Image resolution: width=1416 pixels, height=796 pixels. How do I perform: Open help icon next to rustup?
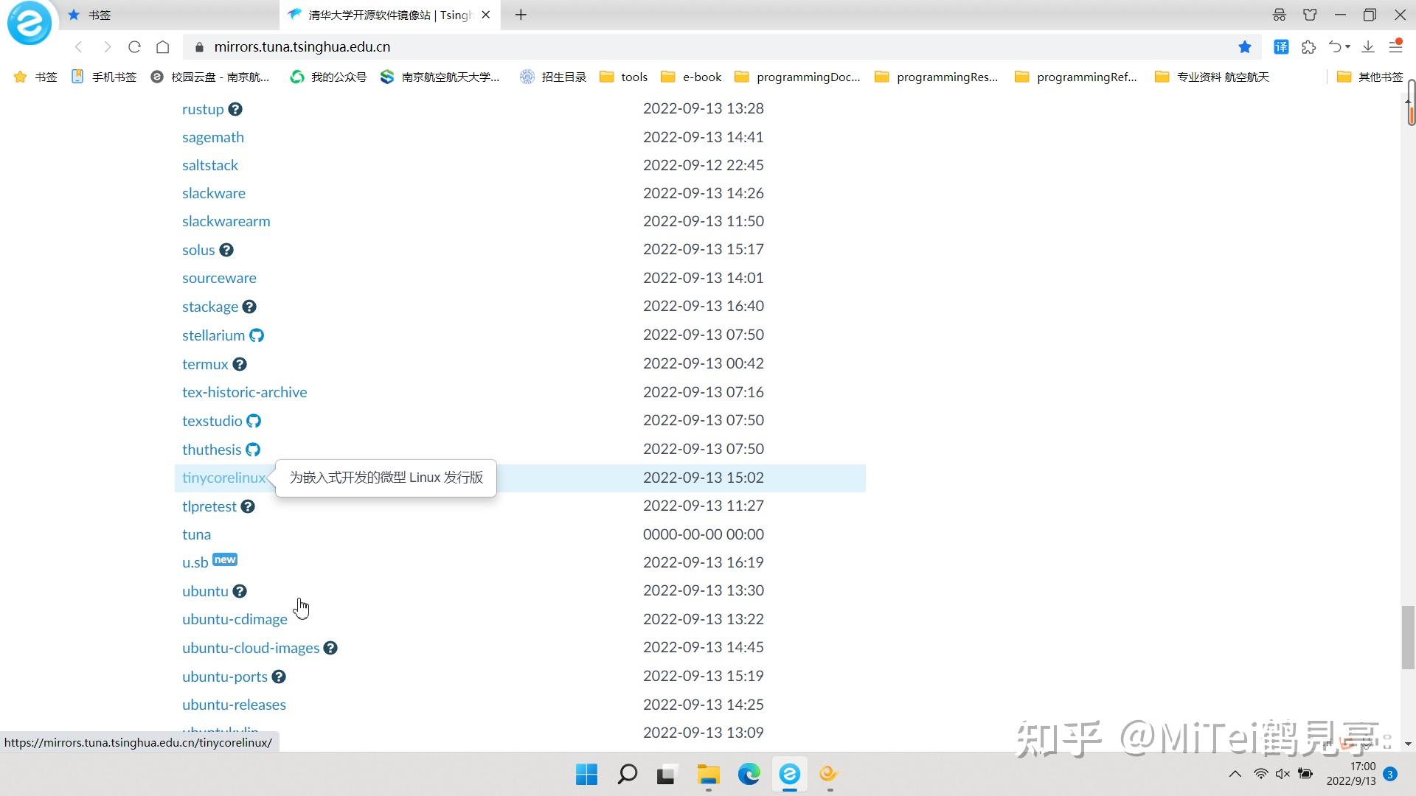coord(235,109)
